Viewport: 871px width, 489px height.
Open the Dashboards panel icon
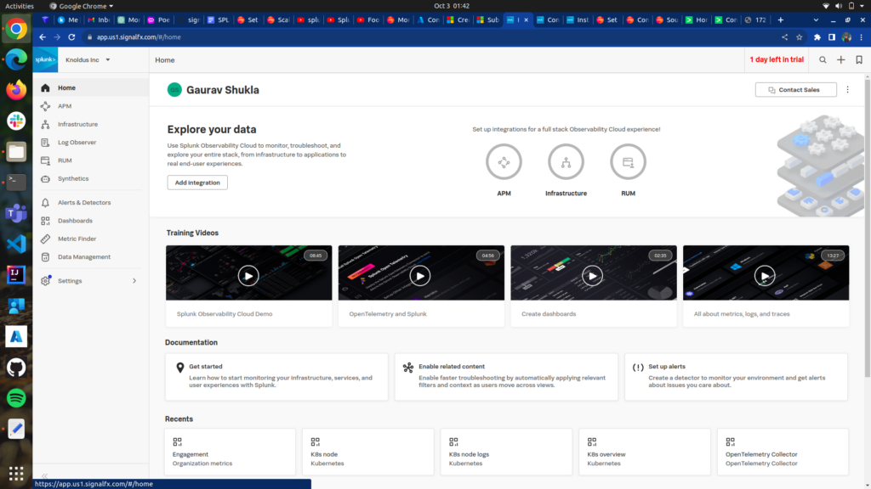coord(48,220)
